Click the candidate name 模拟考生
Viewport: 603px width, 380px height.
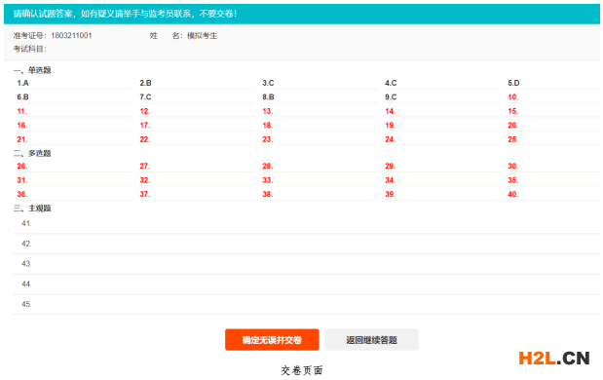click(x=203, y=35)
